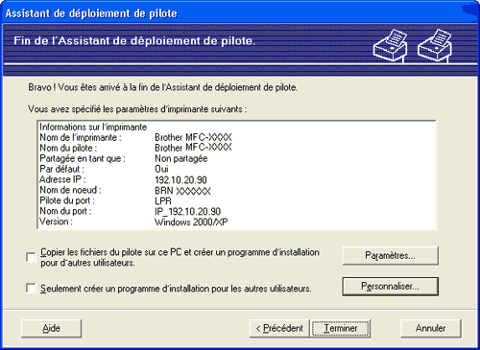Viewport: 480px width, 350px height.
Task: Click the Assistant de déploiement de pilote title bar
Action: [240, 13]
